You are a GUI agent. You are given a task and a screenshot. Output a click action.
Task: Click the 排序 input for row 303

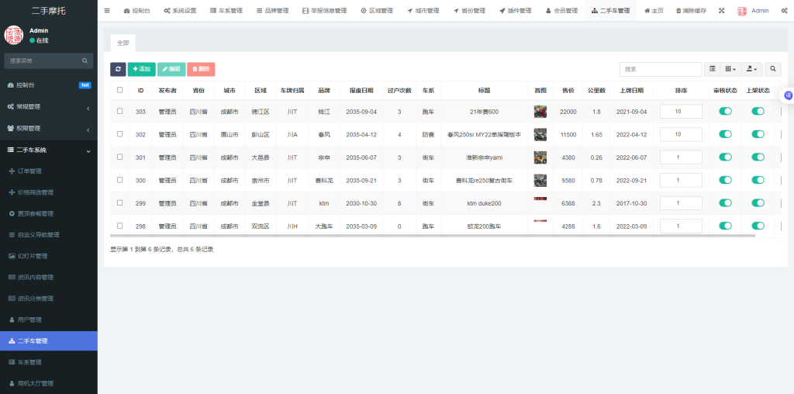[x=681, y=112]
